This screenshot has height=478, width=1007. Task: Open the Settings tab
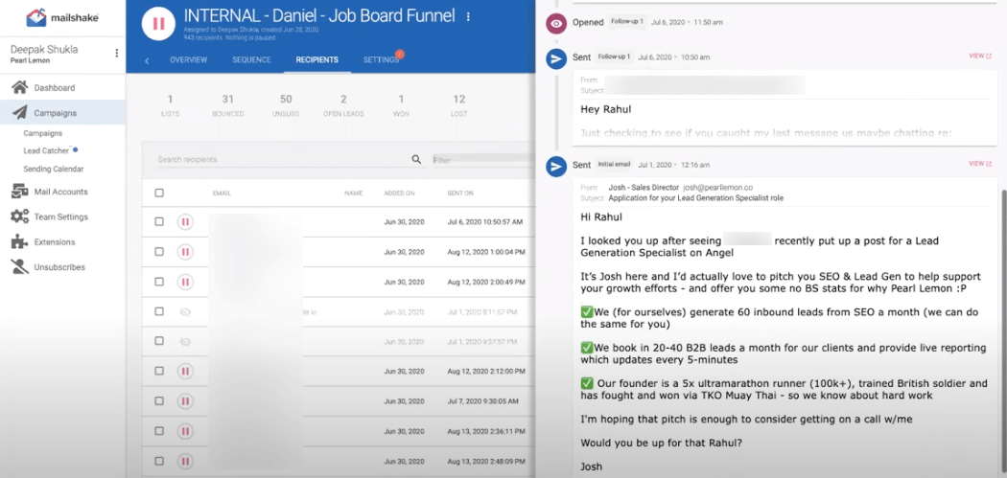(x=381, y=59)
